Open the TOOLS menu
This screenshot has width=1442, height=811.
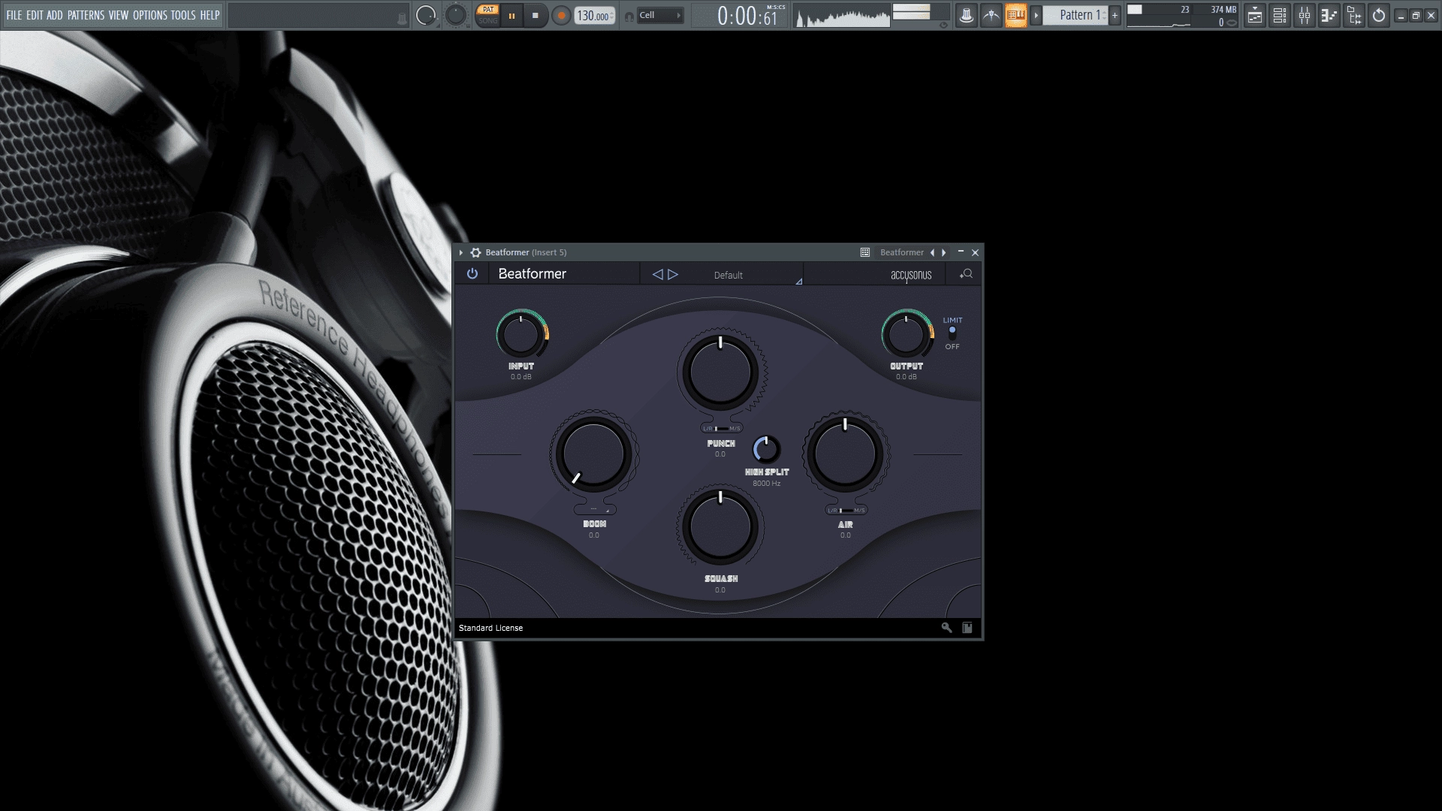tap(183, 15)
